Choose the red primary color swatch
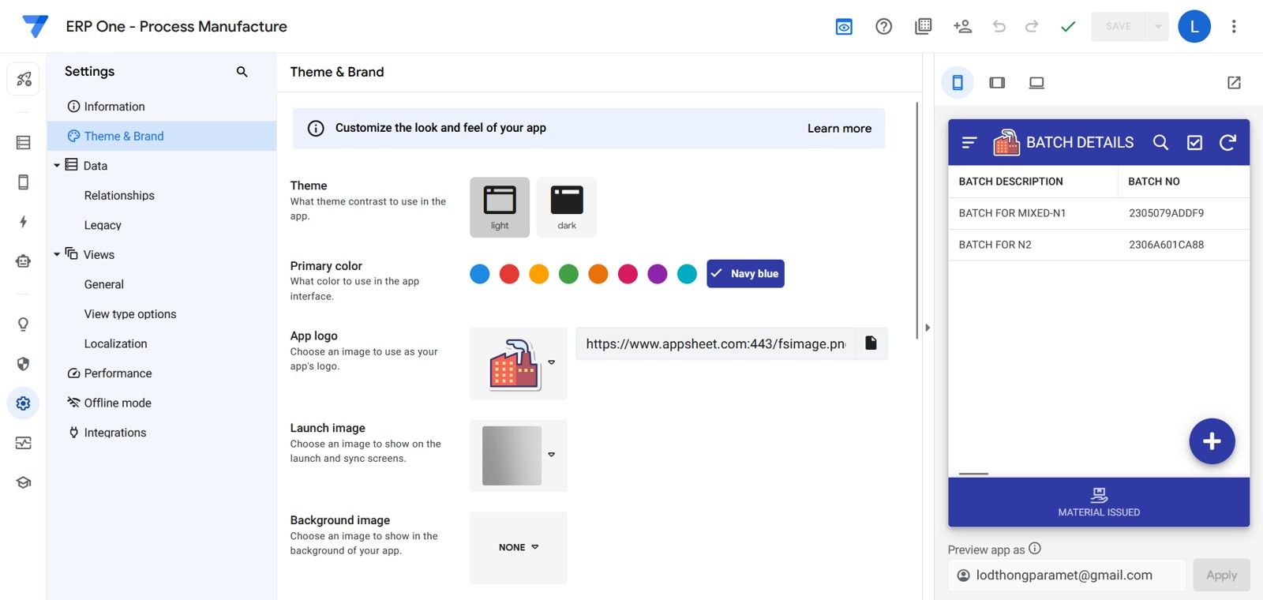This screenshot has width=1263, height=600. 509,274
